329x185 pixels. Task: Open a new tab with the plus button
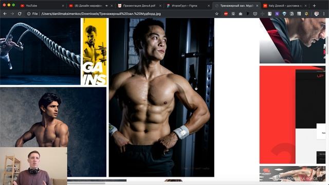click(x=314, y=6)
